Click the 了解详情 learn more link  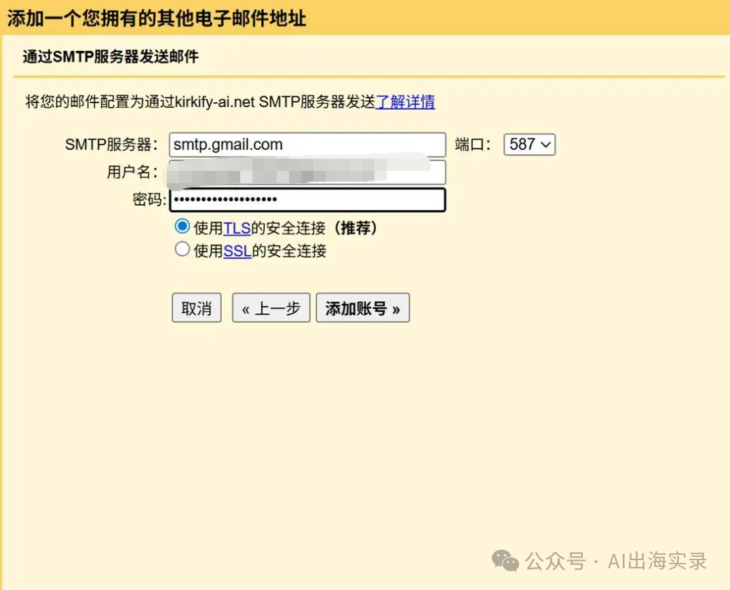coord(405,102)
